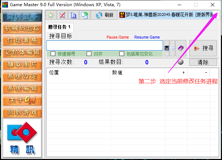Click 回到游戏 to return to game

pos(22,112)
